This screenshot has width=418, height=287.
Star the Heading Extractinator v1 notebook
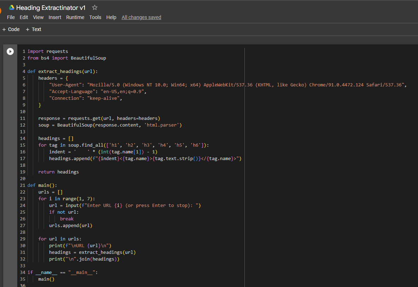pos(94,7)
